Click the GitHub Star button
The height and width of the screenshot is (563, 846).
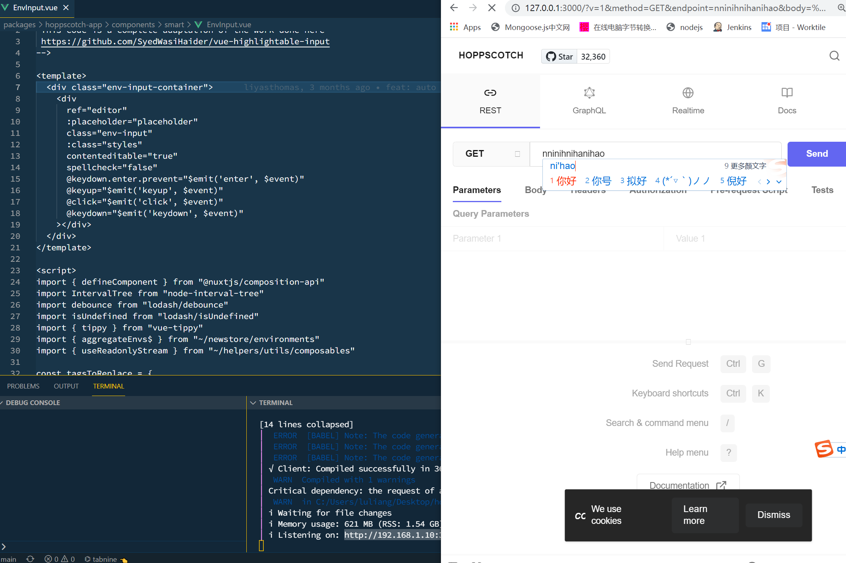click(559, 56)
